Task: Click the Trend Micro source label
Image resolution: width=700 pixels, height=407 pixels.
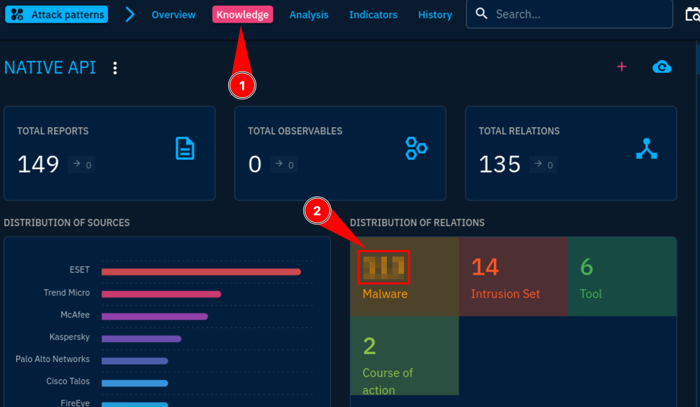Action: 67,293
